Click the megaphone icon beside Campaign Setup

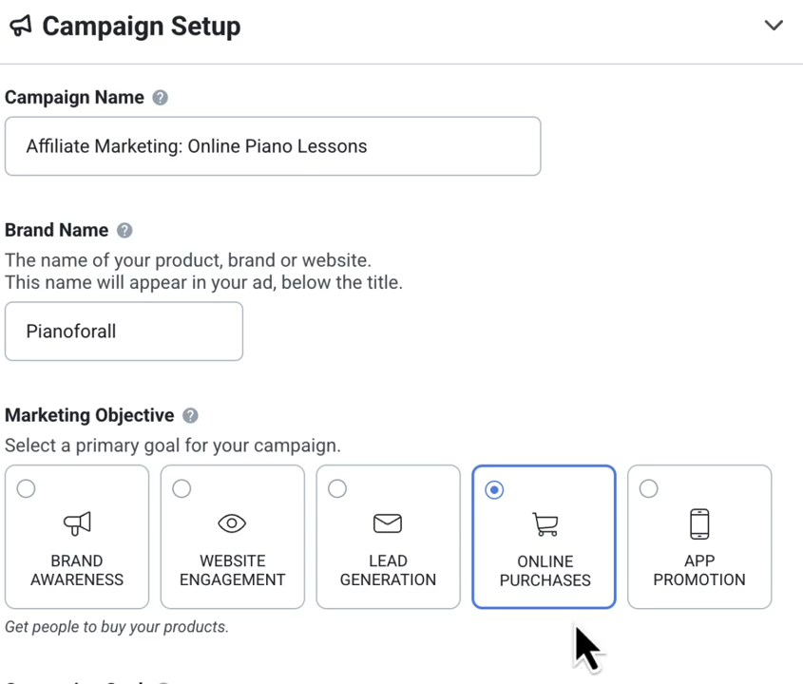click(20, 27)
